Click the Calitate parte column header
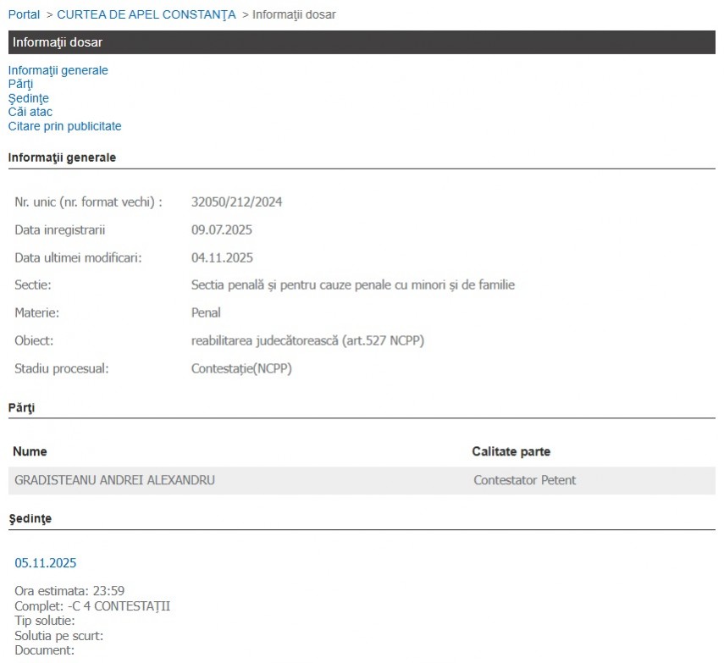Image resolution: width=724 pixels, height=663 pixels. tap(511, 451)
